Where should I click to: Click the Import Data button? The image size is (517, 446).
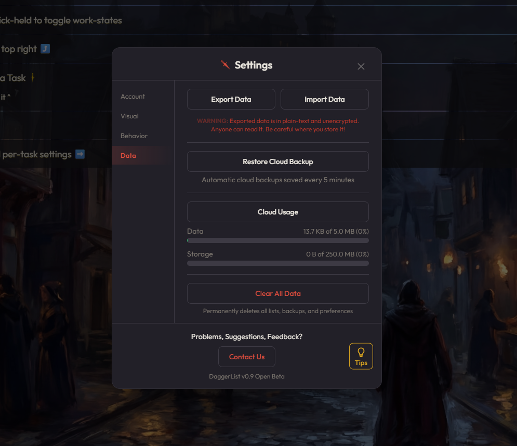324,99
